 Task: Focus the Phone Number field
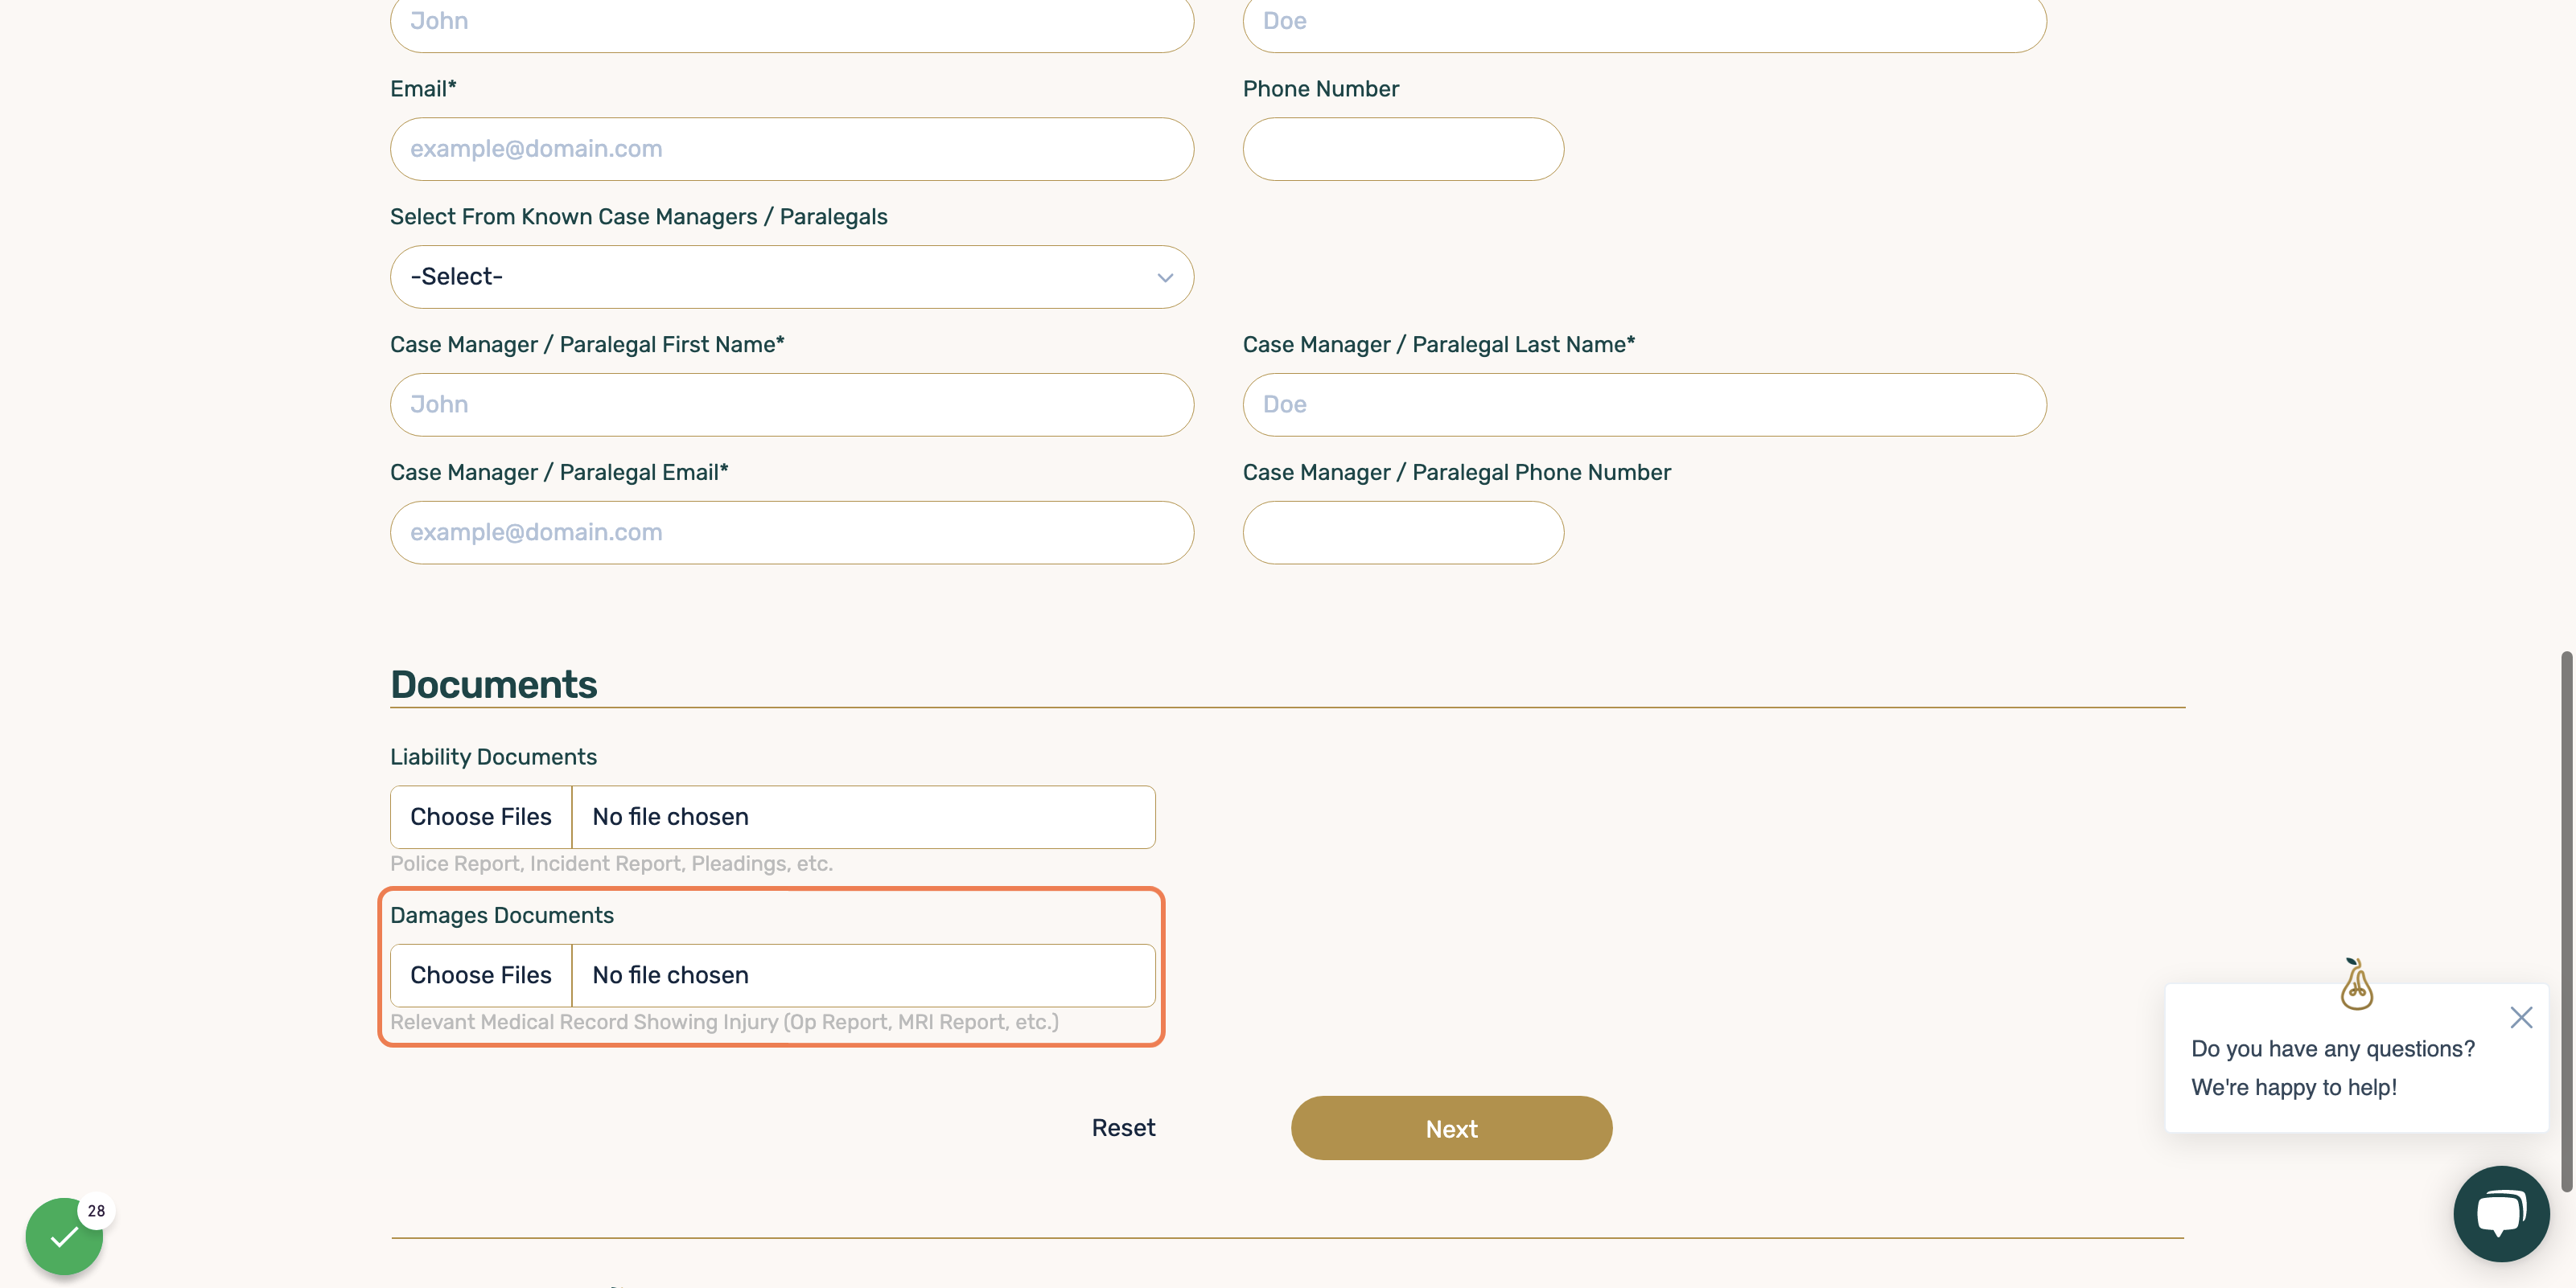tap(1403, 149)
